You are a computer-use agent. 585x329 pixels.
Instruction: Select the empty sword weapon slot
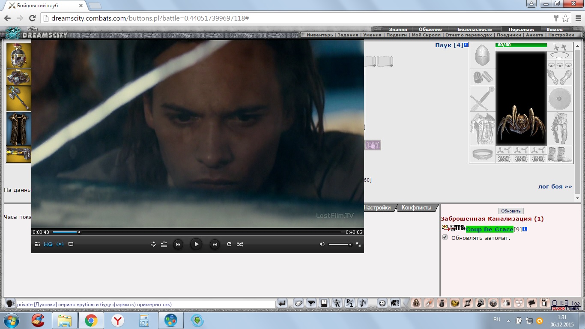(x=483, y=99)
